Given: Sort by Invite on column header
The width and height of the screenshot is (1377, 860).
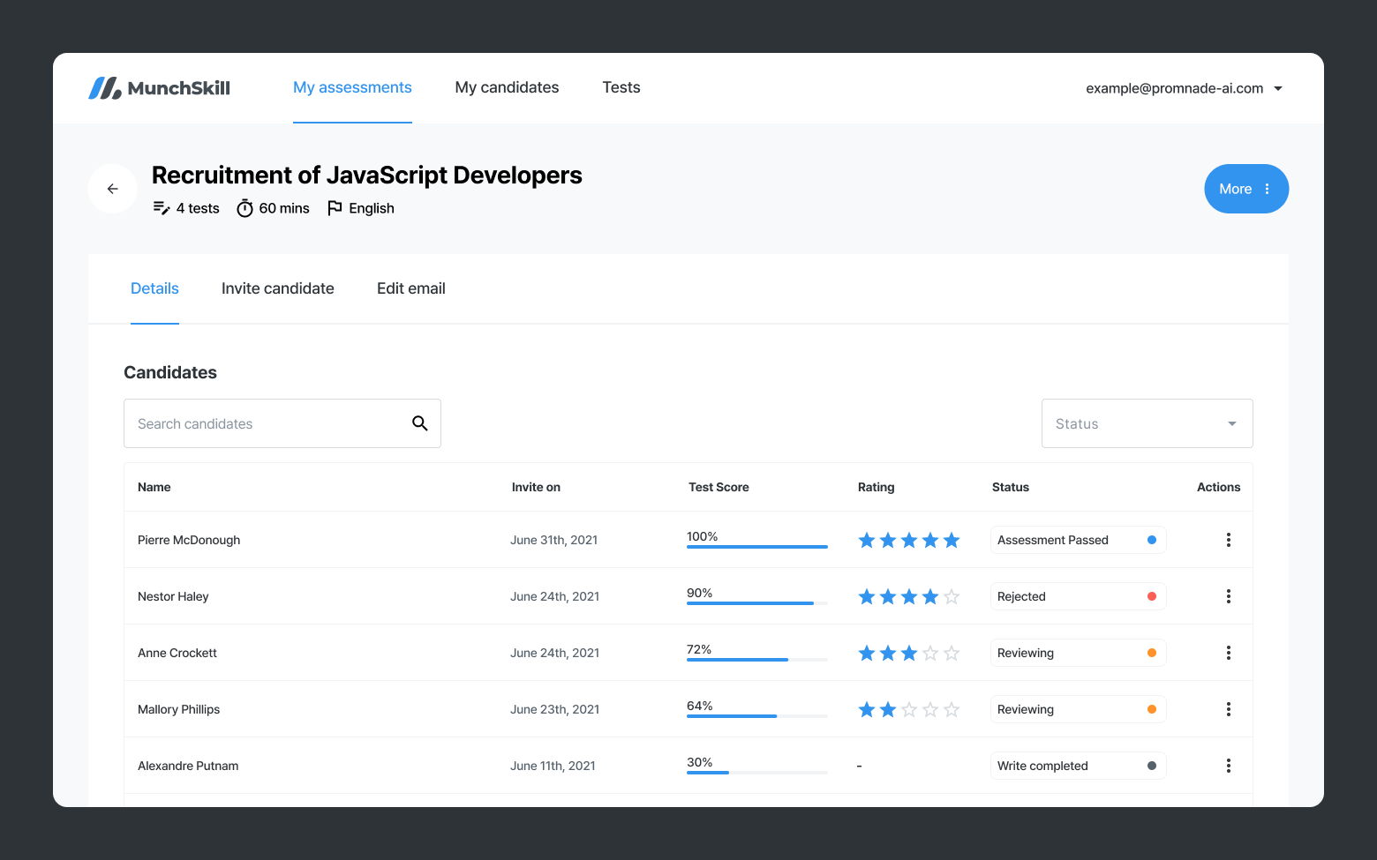Looking at the screenshot, I should pyautogui.click(x=536, y=487).
